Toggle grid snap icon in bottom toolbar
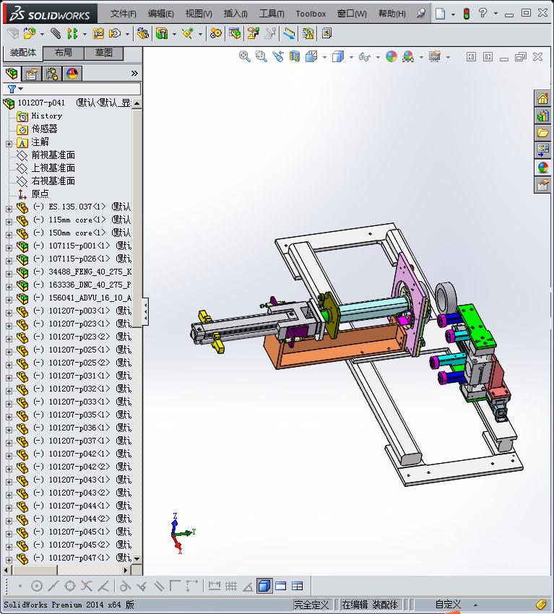This screenshot has width=554, height=614. point(231,586)
